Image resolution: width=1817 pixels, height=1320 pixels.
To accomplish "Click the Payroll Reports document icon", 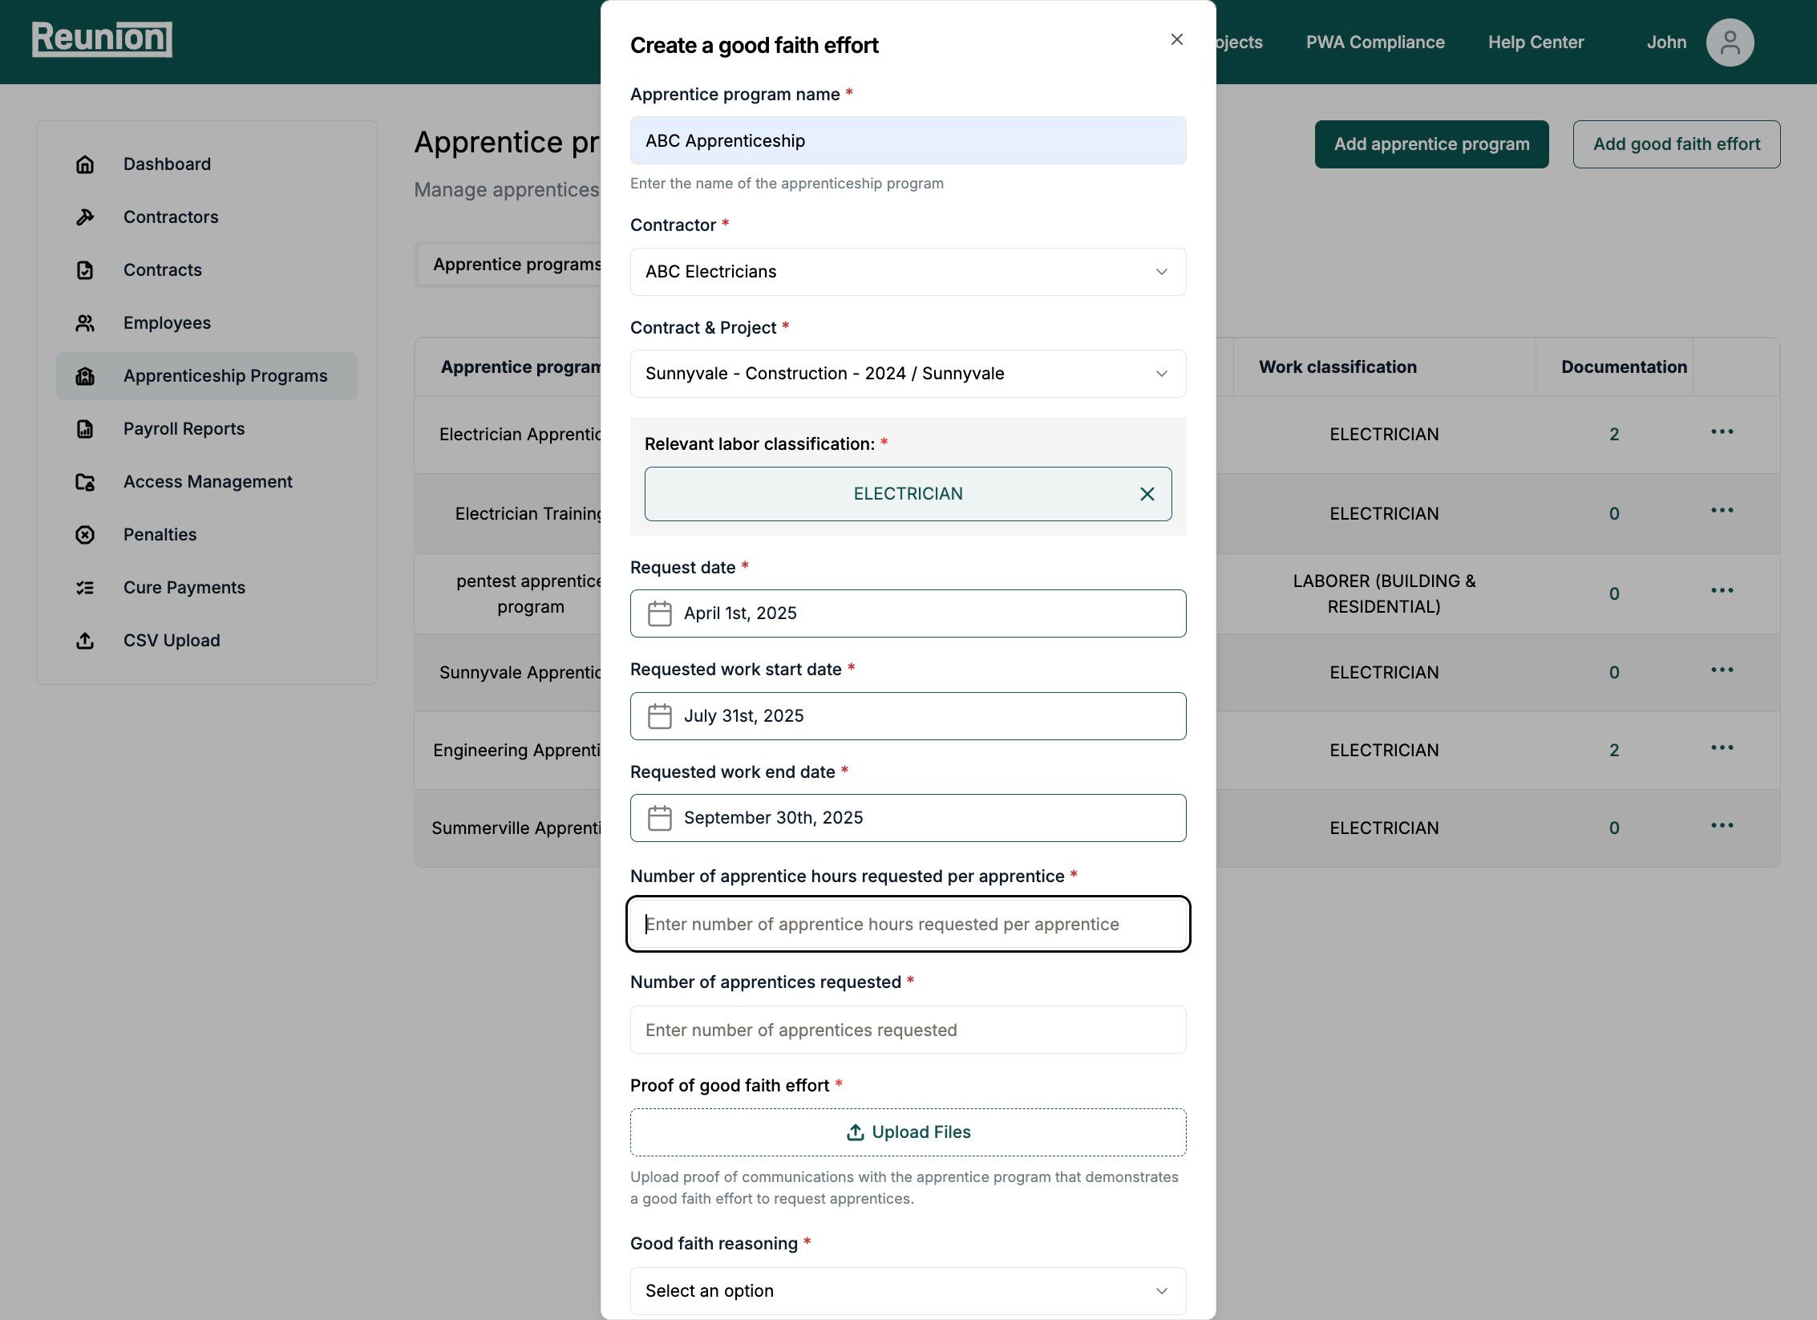I will 85,429.
